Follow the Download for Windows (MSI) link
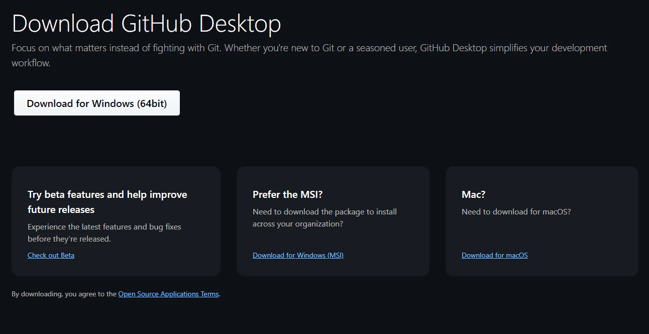 tap(298, 255)
